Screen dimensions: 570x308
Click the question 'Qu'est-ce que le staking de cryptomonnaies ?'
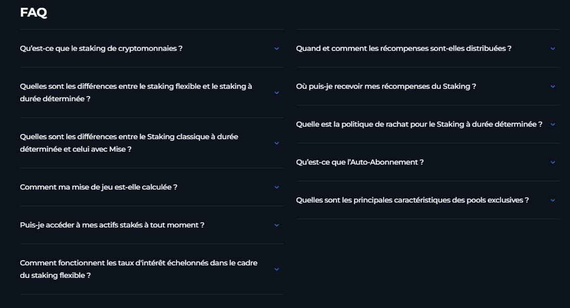coord(101,48)
